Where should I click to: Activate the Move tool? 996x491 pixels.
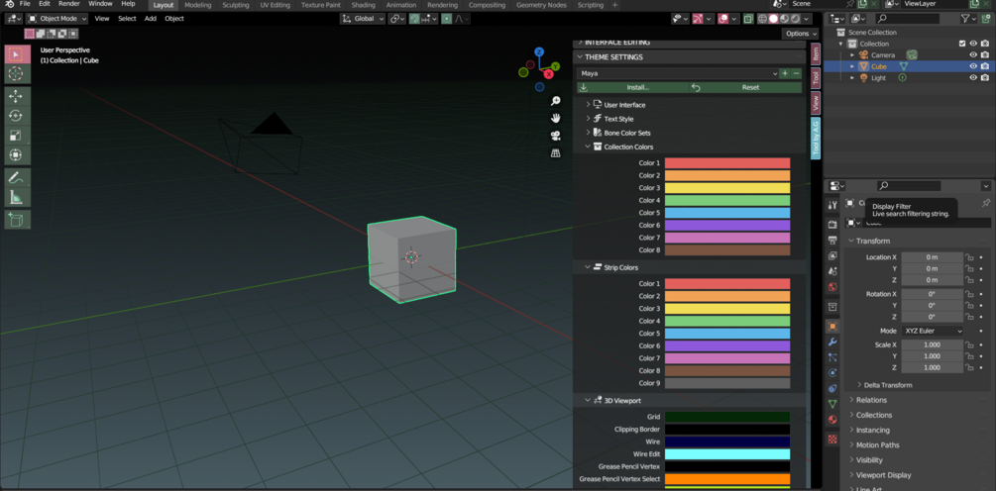coord(17,96)
